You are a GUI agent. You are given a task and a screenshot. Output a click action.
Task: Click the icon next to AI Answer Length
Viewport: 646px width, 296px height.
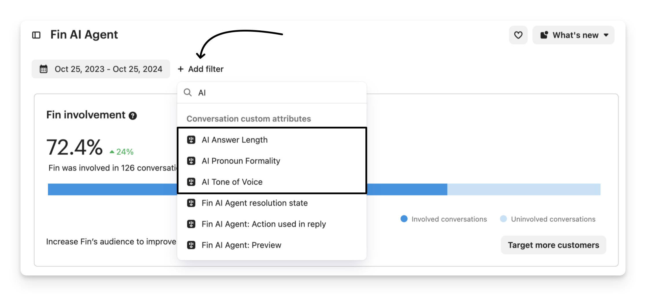pos(191,140)
